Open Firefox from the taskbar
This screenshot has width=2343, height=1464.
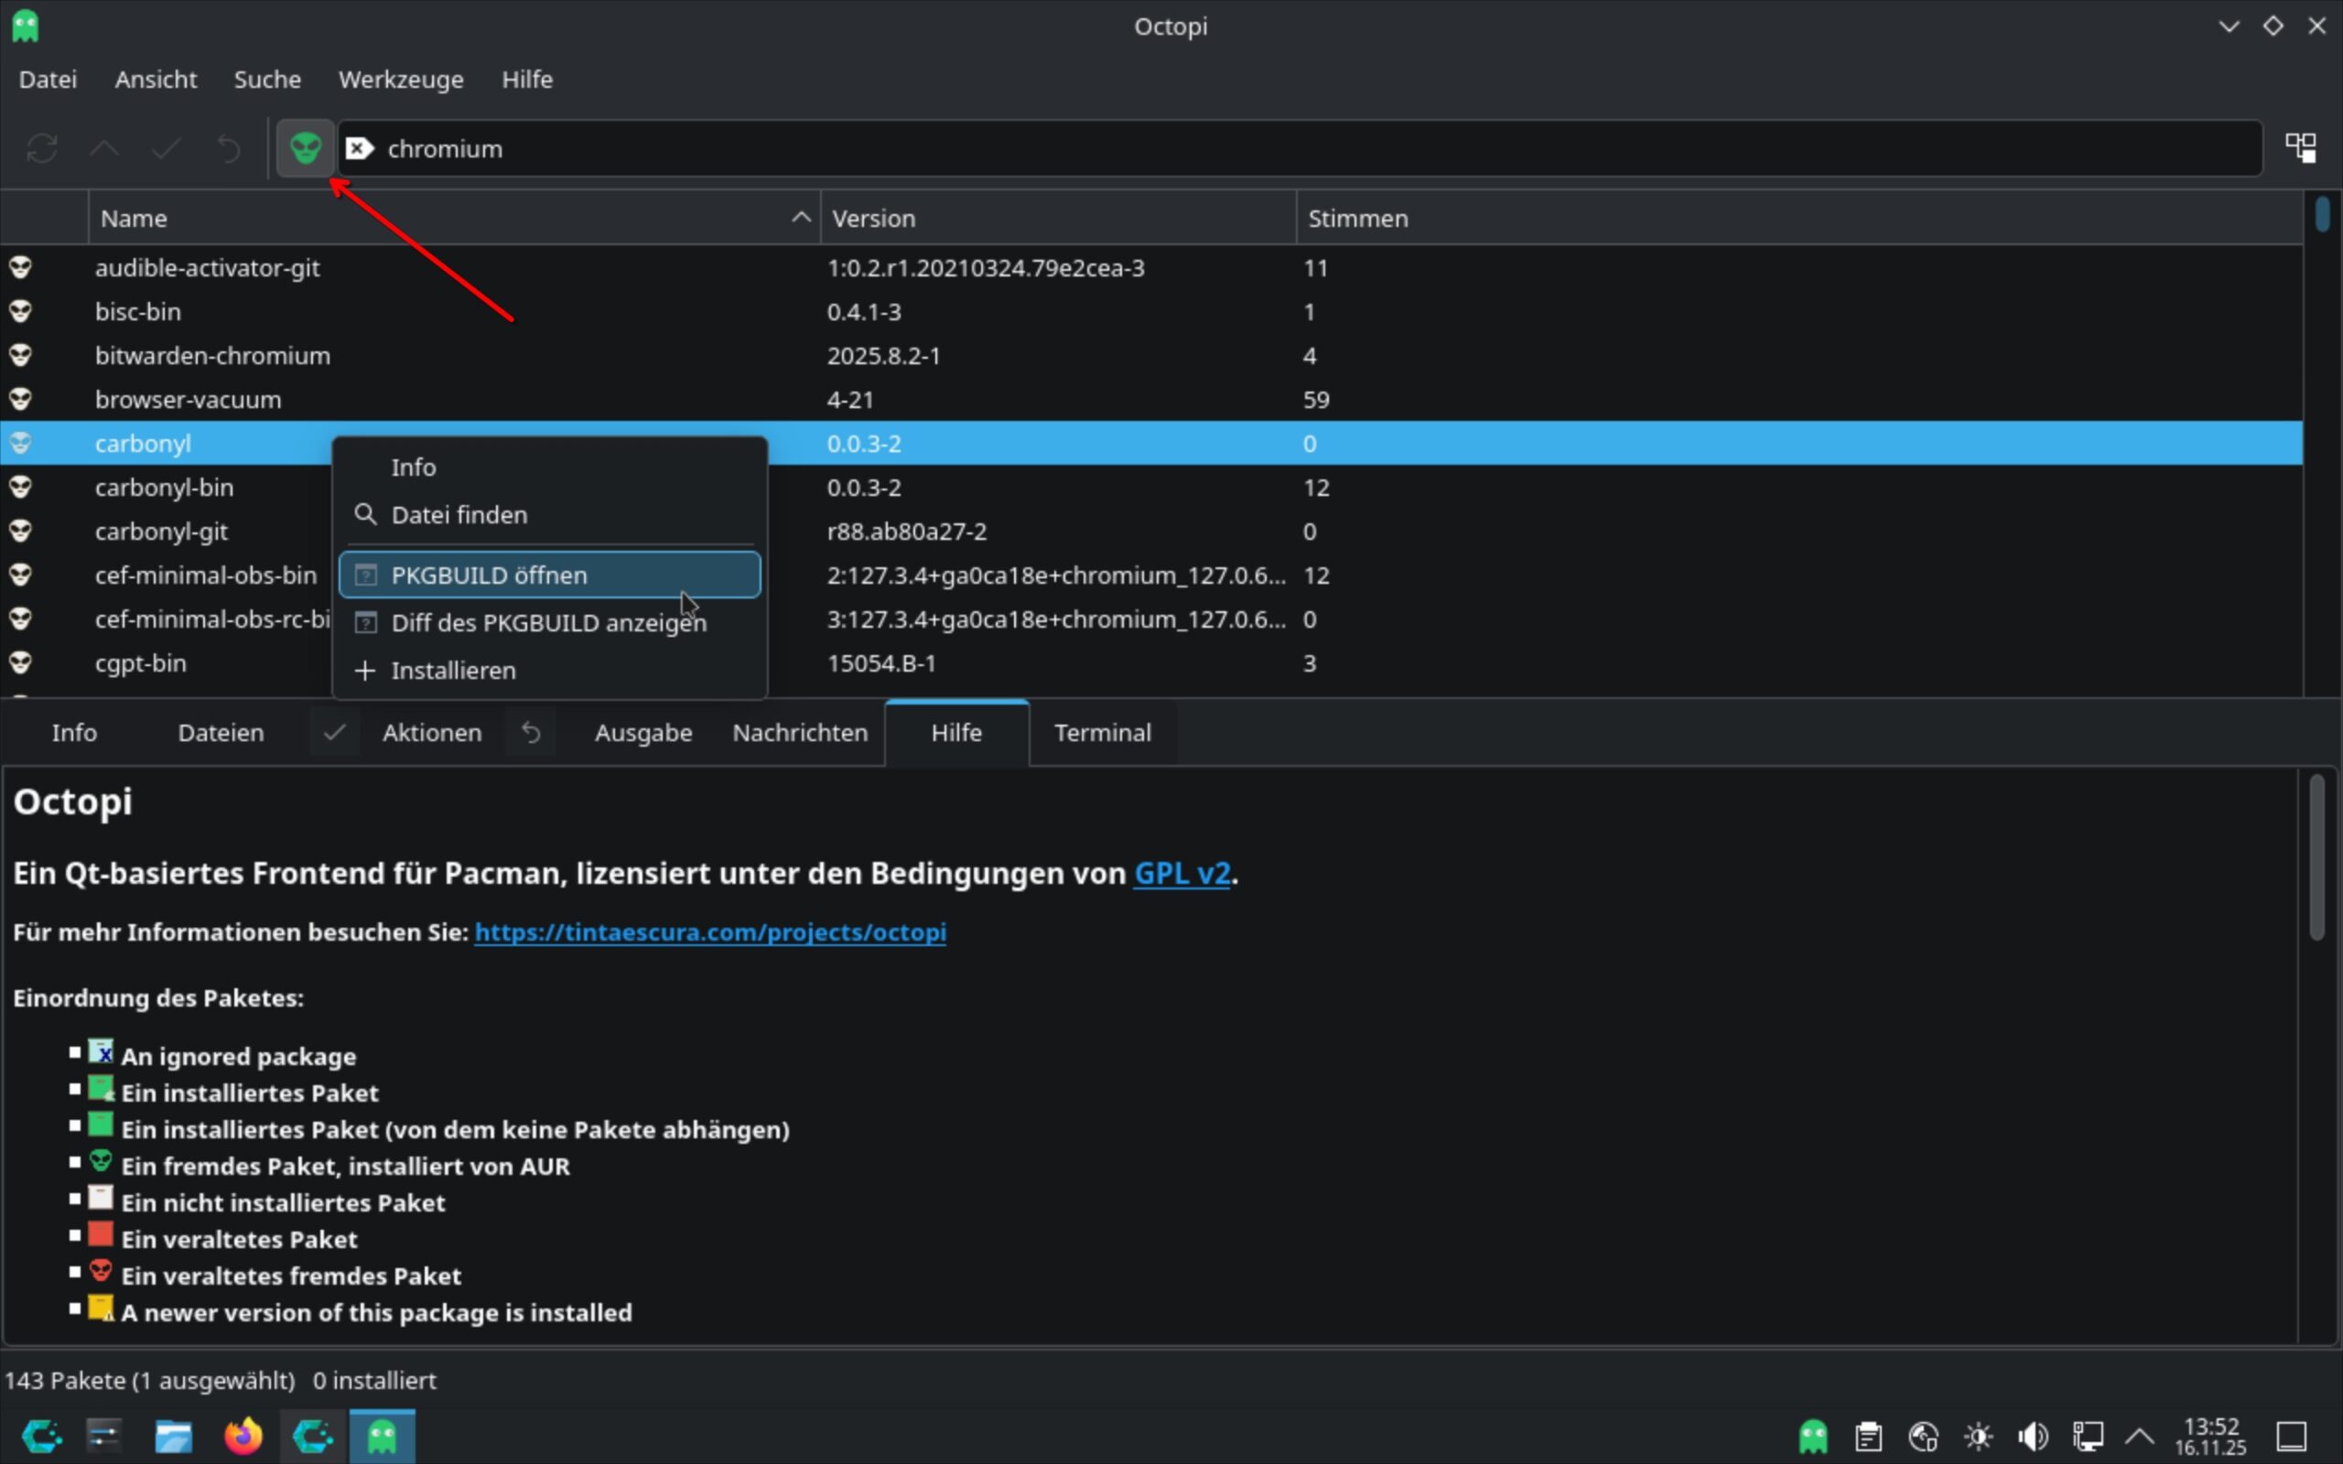[x=243, y=1436]
